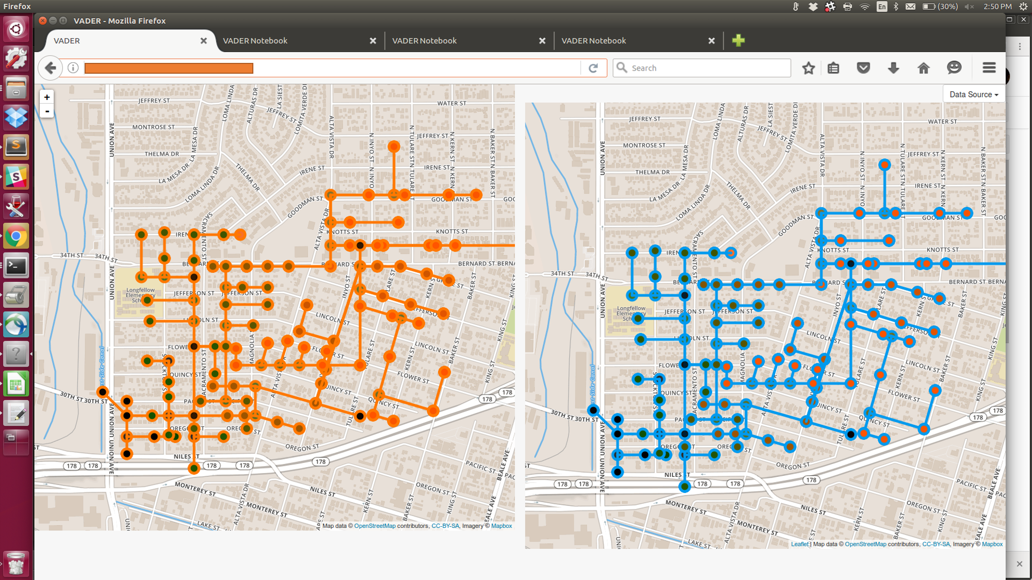Open the Data Source dropdown on the map

click(972, 94)
